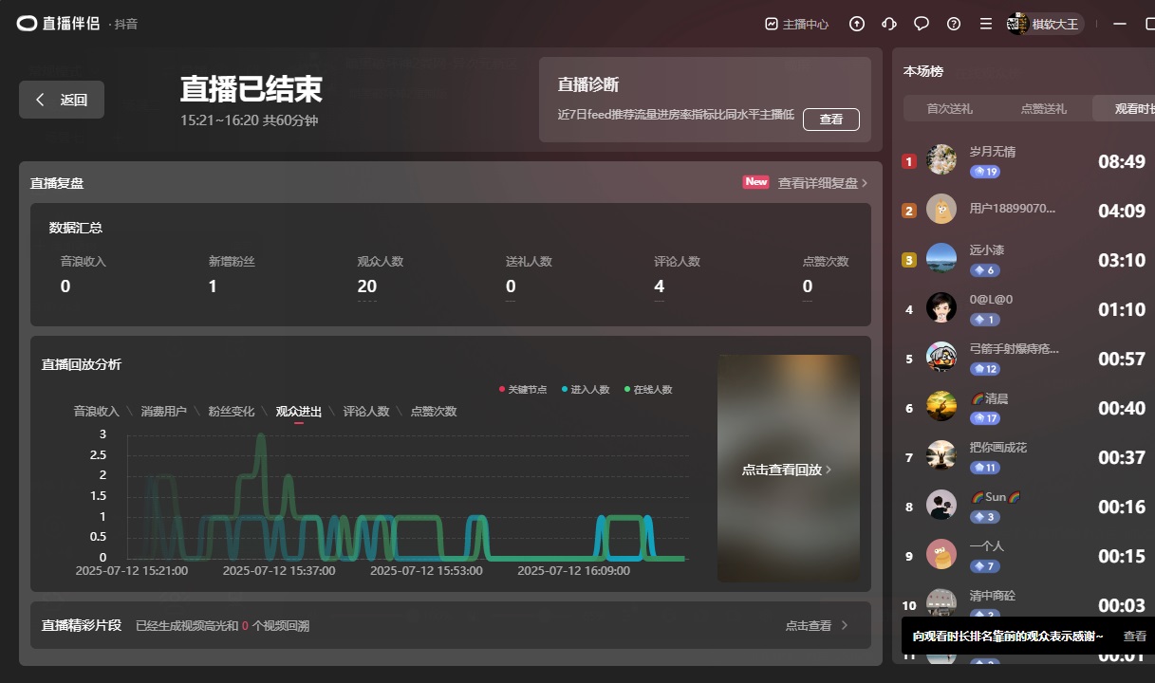Toggle 在线人数 legend on chart
Screen dimensions: 1155x683
pos(648,390)
